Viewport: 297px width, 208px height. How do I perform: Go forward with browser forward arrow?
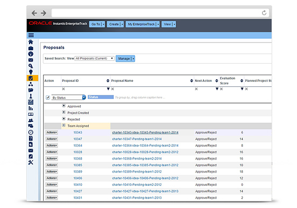44,13
